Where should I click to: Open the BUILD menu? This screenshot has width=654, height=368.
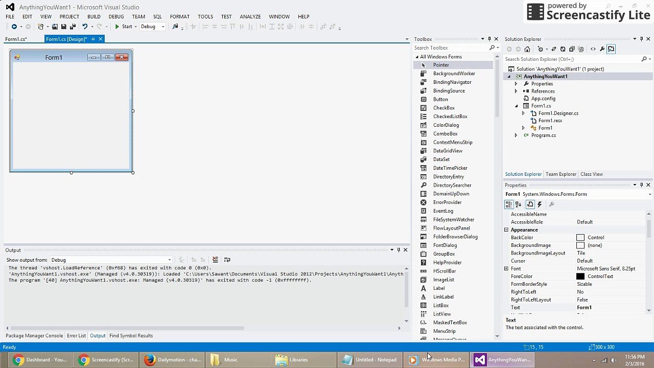94,16
